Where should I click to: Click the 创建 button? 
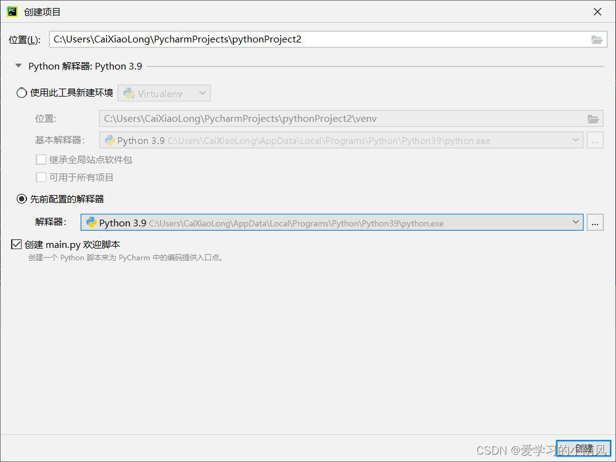(583, 448)
